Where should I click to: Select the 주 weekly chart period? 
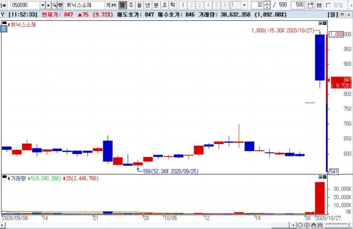[131, 5]
